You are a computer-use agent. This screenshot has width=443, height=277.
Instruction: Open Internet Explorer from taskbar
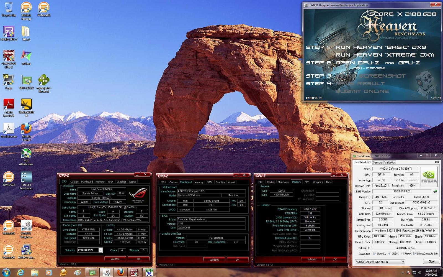(20, 272)
